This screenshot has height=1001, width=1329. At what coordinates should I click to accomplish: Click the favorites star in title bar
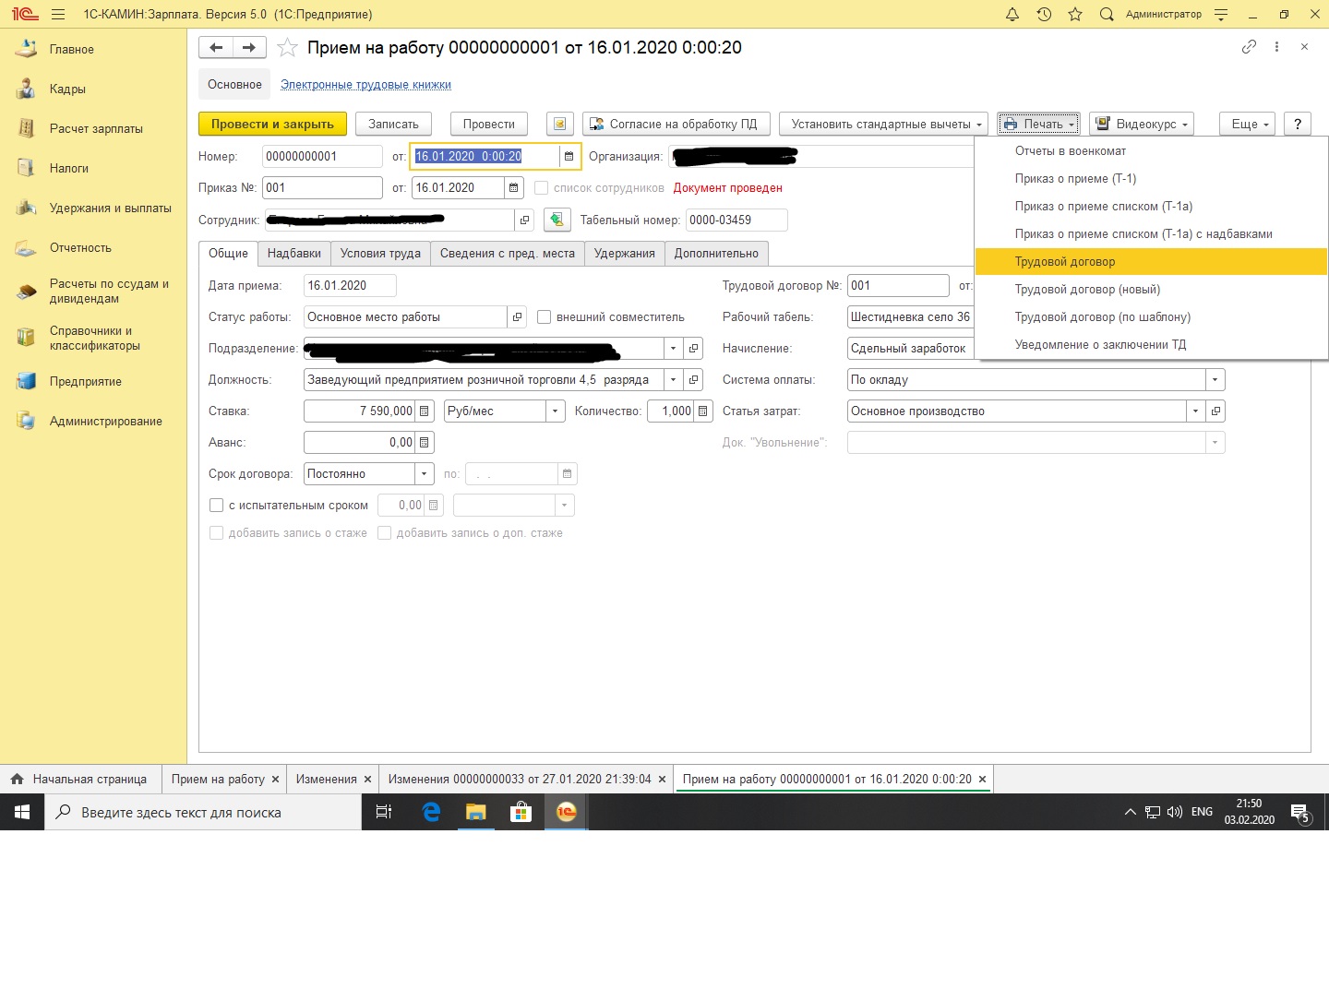[1075, 15]
